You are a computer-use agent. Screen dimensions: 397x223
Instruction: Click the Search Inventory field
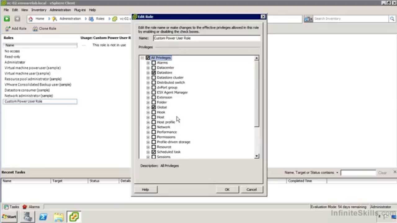point(351,19)
